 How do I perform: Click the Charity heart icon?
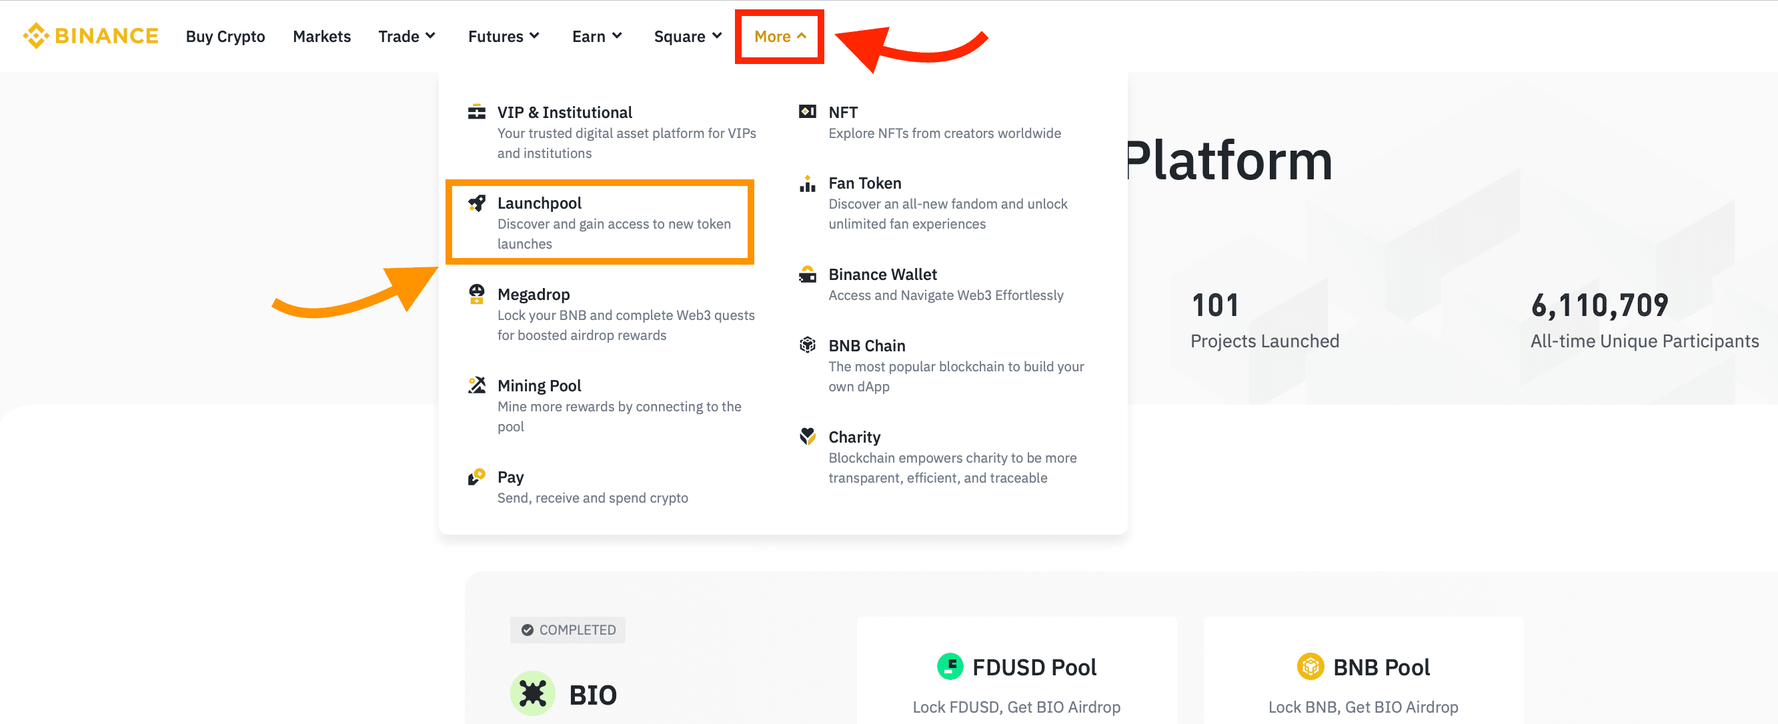(807, 436)
